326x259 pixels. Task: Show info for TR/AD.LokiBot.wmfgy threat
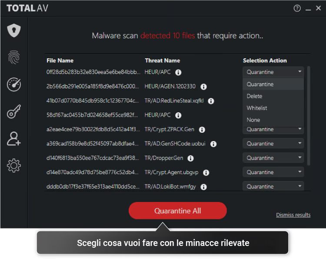point(203,187)
